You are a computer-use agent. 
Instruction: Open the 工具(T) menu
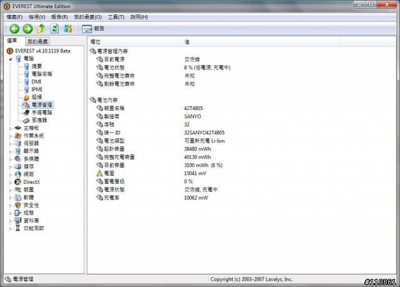point(116,17)
